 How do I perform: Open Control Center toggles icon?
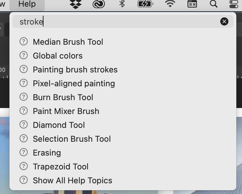click(234, 4)
